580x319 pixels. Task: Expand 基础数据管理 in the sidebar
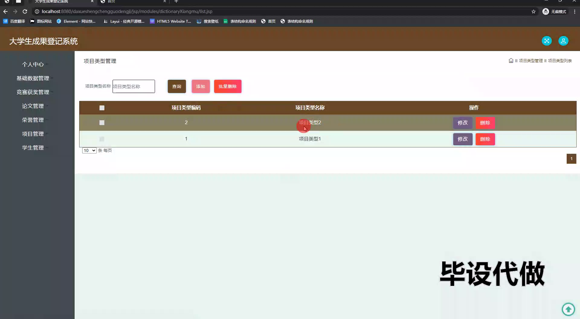tap(33, 78)
